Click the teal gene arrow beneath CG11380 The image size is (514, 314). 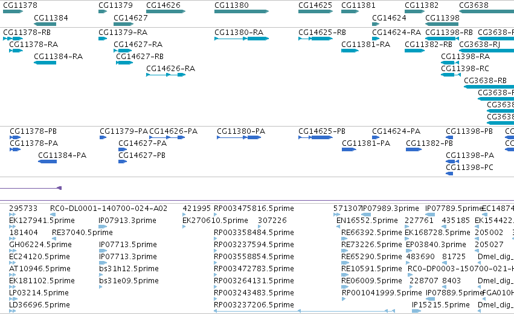pyautogui.click(x=242, y=11)
